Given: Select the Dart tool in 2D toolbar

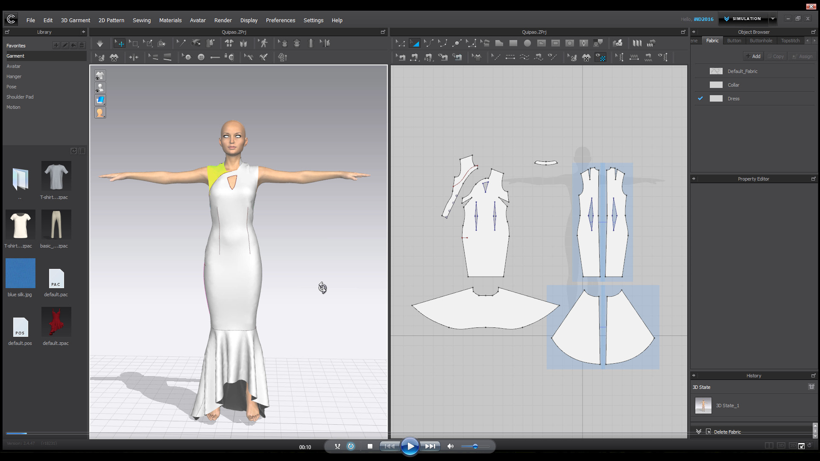Looking at the screenshot, I should coord(584,44).
